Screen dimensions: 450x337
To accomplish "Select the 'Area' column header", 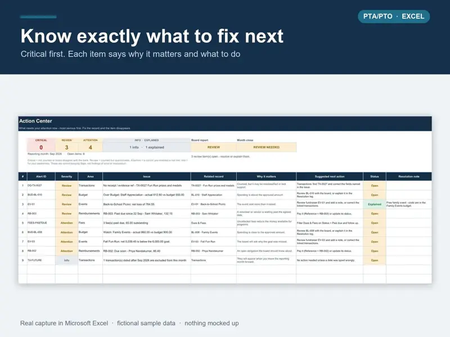I will [91, 176].
